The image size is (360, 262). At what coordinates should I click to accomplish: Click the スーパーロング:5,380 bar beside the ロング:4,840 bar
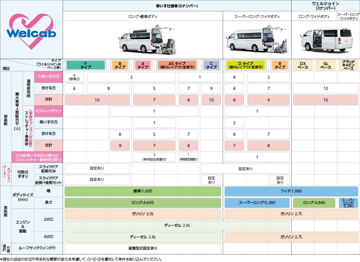(257, 203)
